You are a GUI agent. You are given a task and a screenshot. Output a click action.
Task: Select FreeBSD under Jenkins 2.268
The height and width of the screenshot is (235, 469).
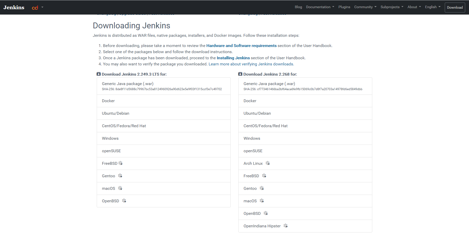[305, 176]
